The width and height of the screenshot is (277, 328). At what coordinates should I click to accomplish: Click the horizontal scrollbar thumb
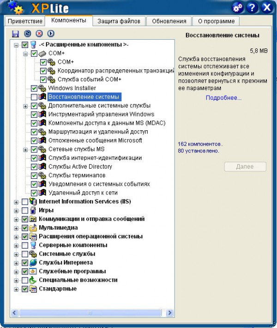click(90, 313)
